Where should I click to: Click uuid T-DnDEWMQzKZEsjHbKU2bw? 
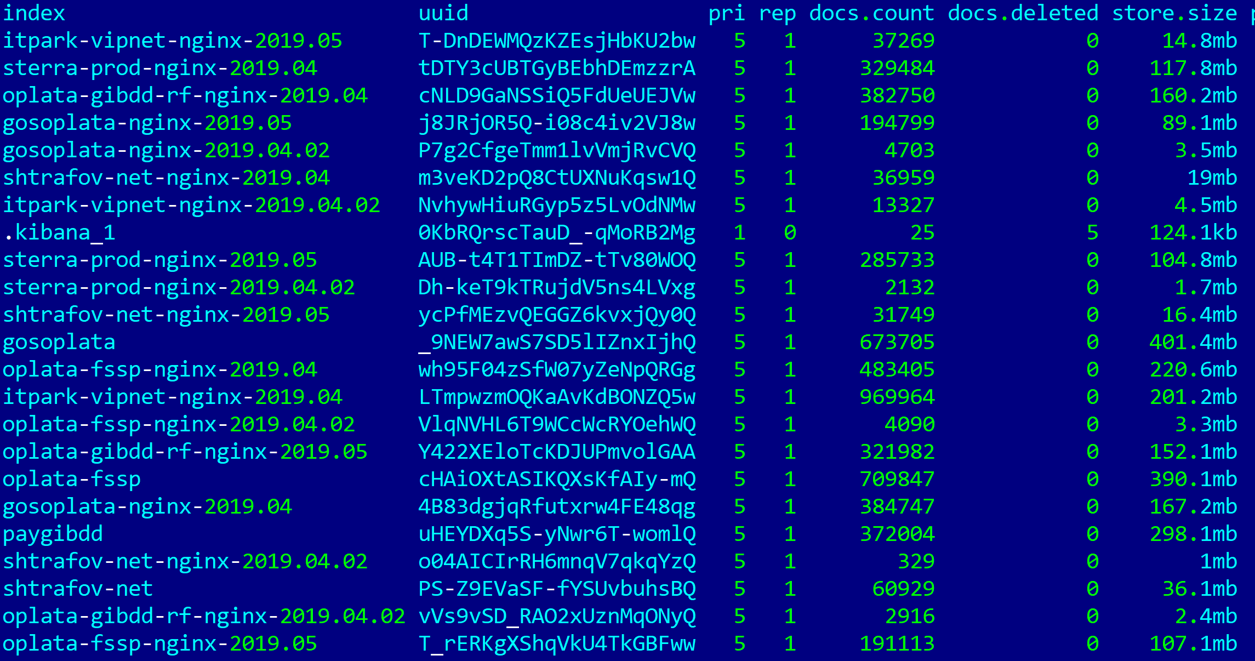[x=557, y=41]
